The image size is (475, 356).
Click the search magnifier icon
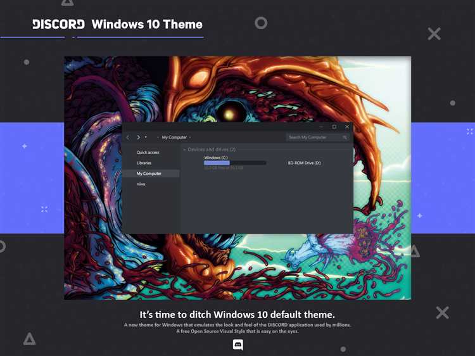click(345, 137)
